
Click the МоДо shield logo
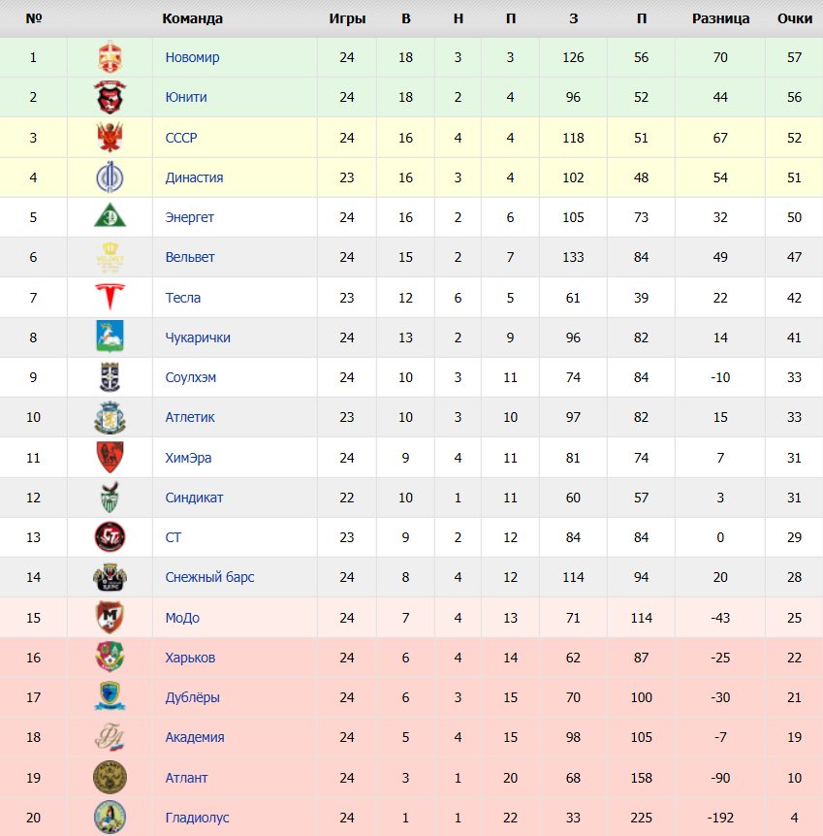110,617
